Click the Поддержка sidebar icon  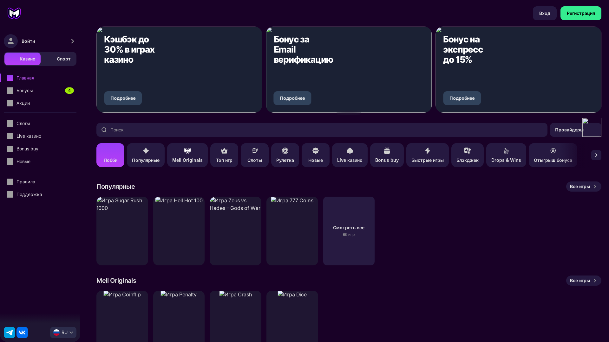[x=10, y=194]
